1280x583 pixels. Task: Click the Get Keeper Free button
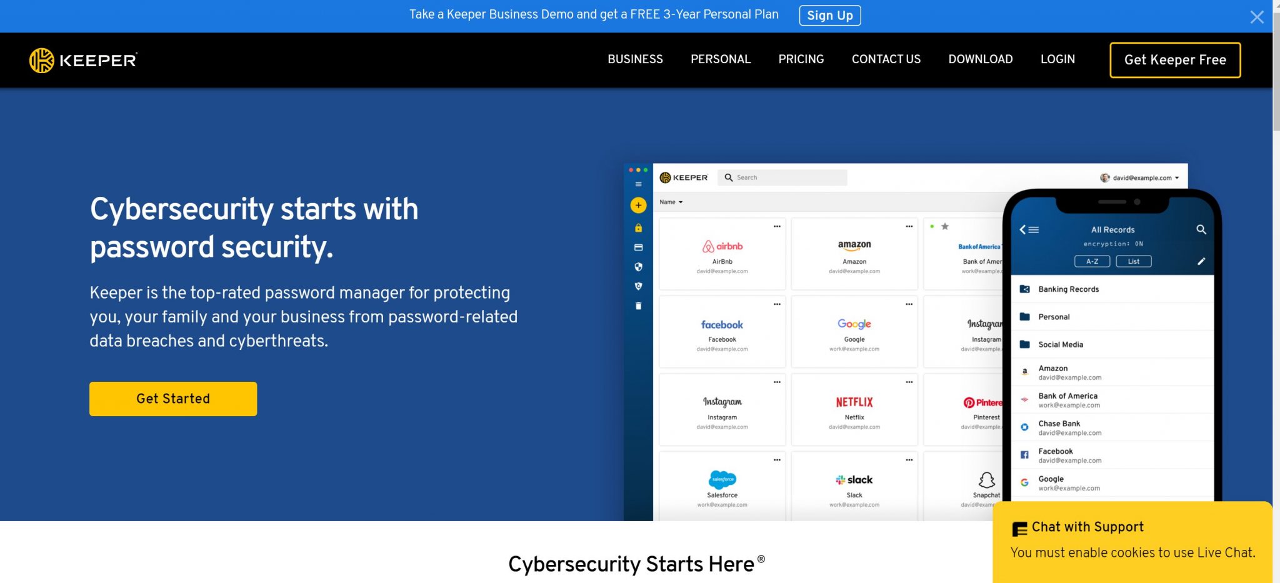(x=1175, y=60)
